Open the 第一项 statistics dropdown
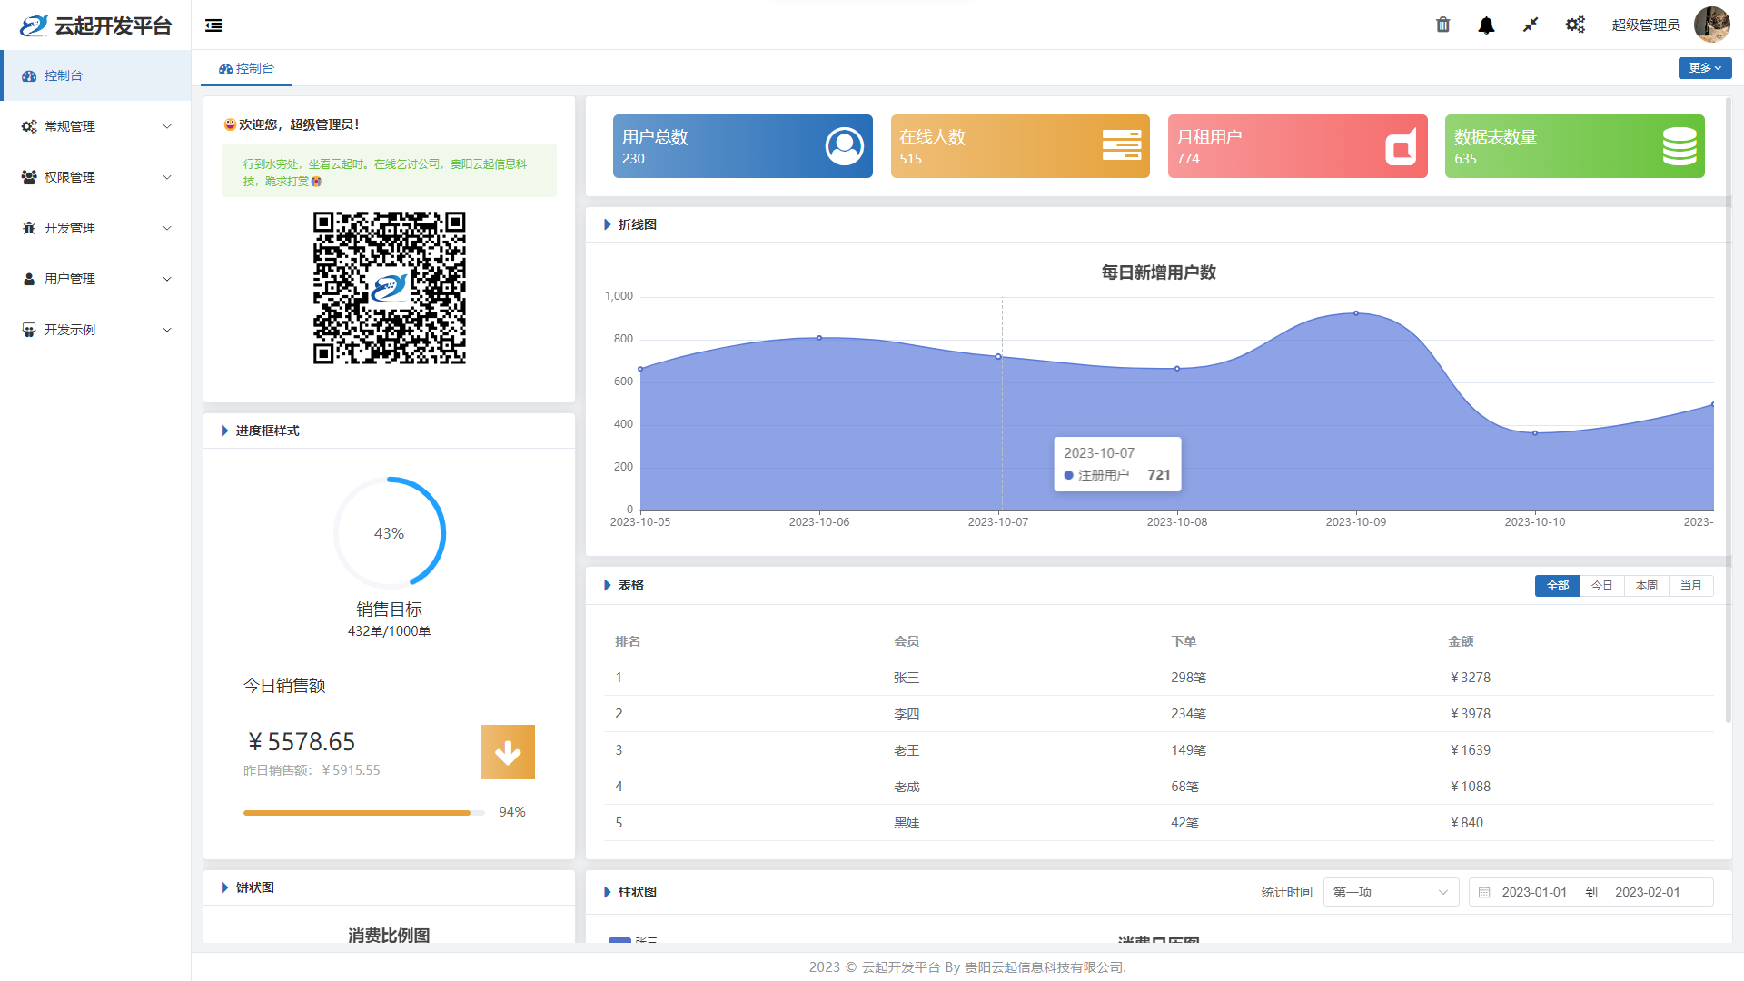Image resolution: width=1744 pixels, height=981 pixels. (x=1390, y=892)
